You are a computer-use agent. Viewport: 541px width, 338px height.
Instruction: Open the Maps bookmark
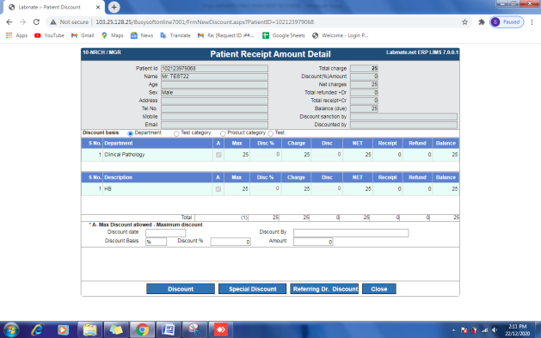point(113,35)
